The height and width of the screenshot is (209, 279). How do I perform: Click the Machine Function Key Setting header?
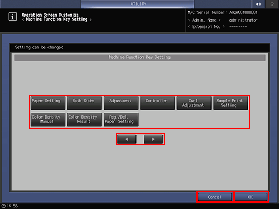[140, 58]
